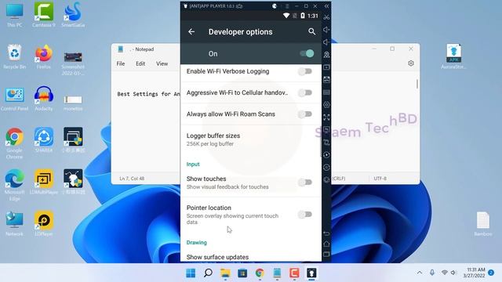
Task: Open the Edit menu in Notepad
Action: click(140, 63)
